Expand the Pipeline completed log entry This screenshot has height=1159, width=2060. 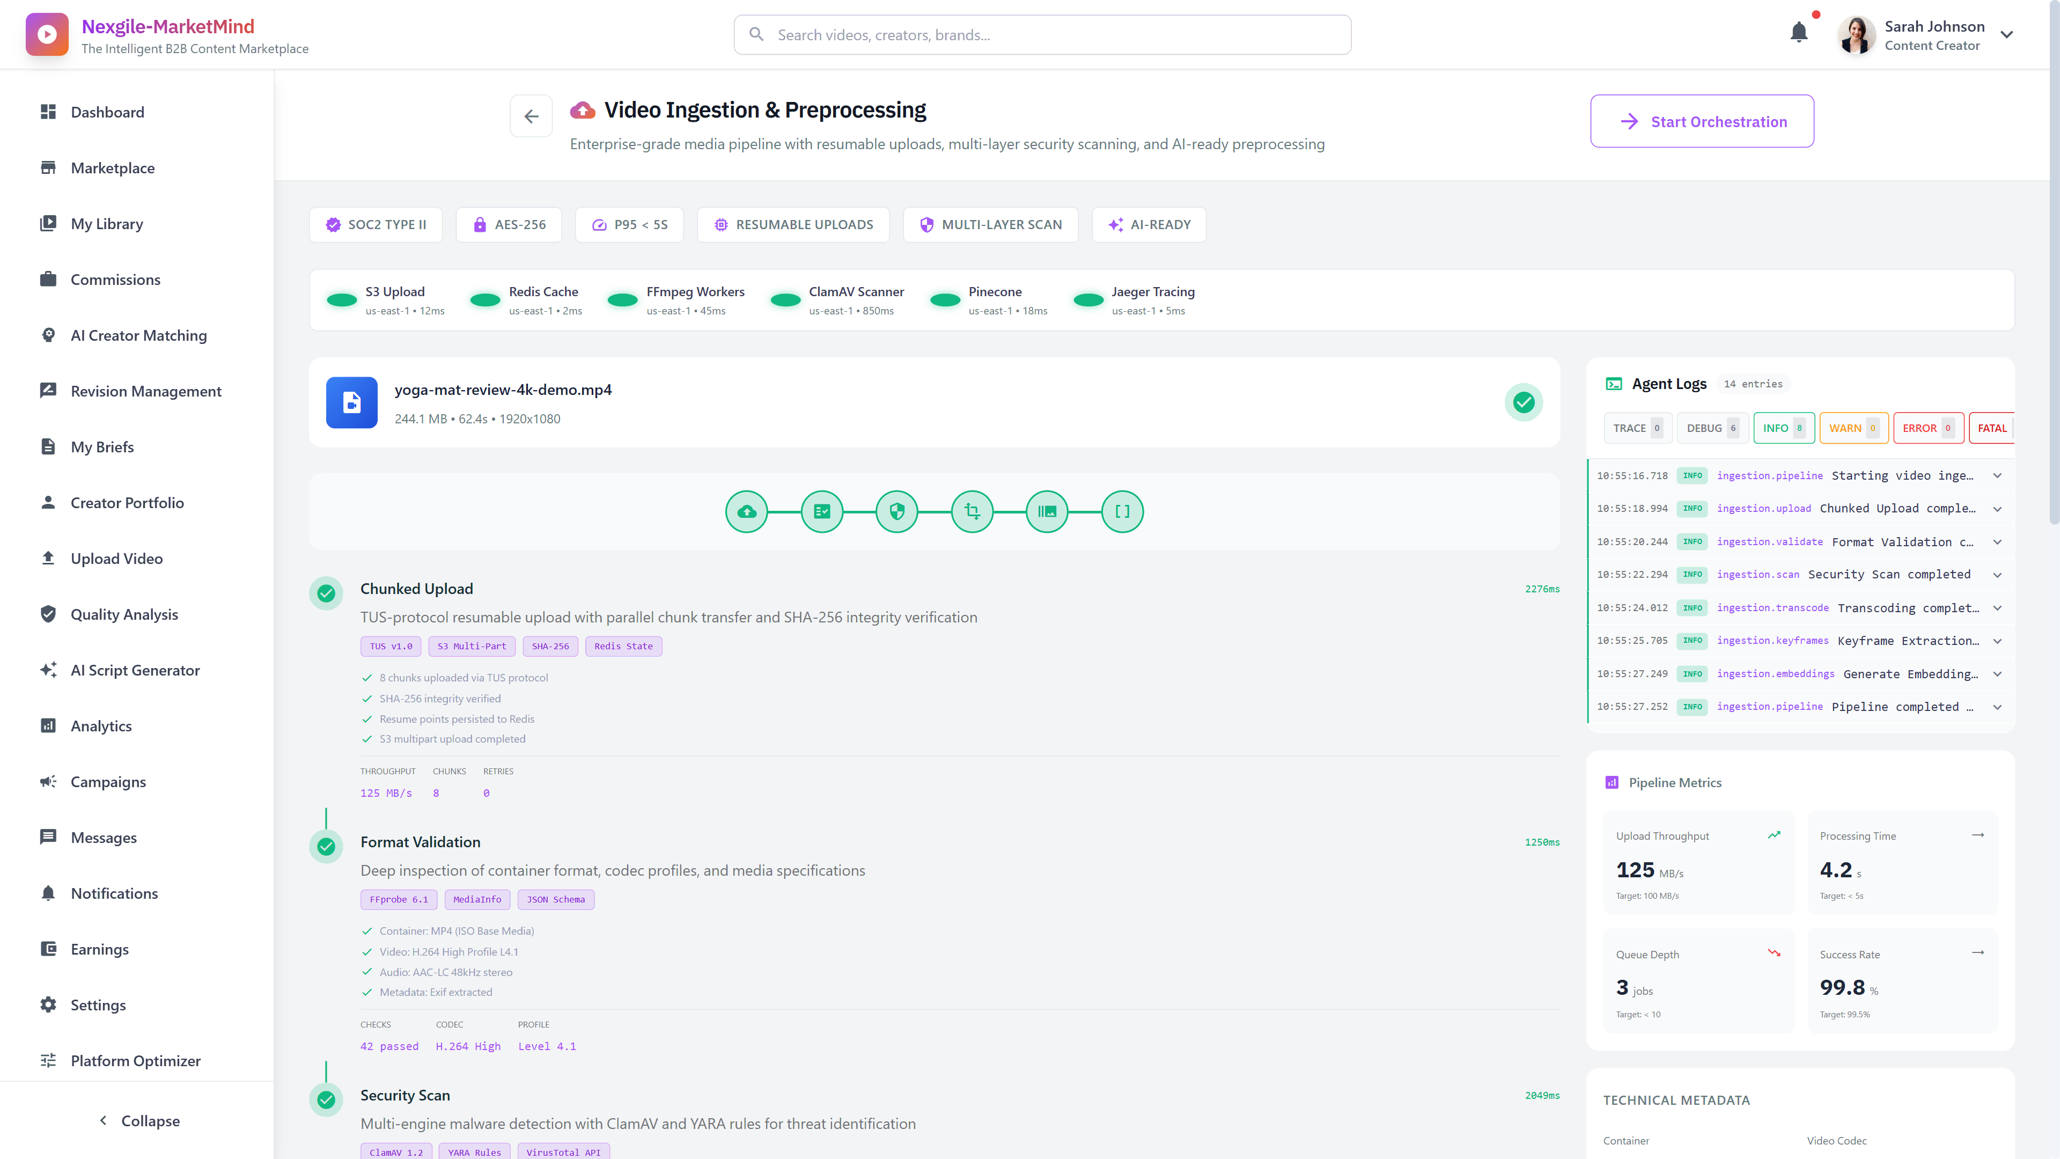[x=1998, y=707]
